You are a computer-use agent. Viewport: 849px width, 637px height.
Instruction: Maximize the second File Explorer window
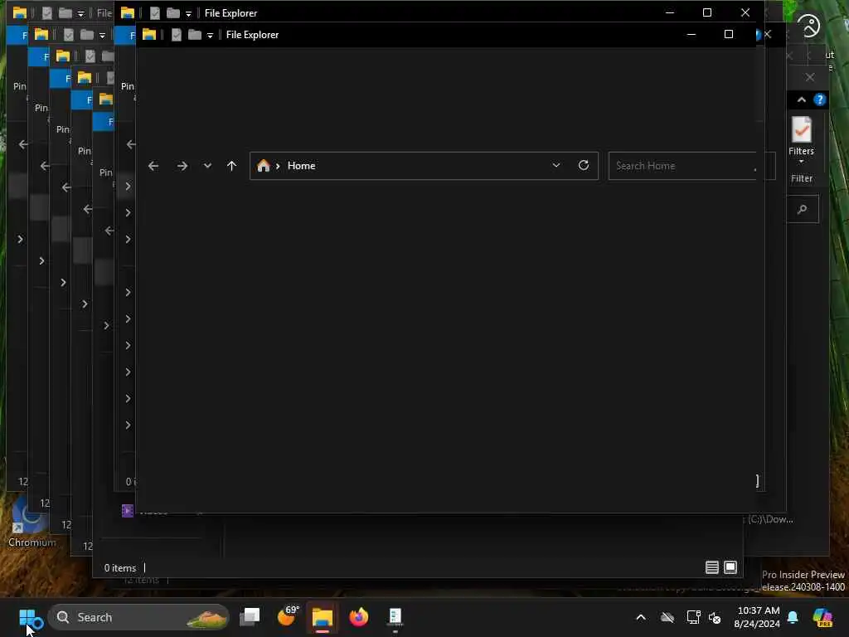click(x=707, y=12)
